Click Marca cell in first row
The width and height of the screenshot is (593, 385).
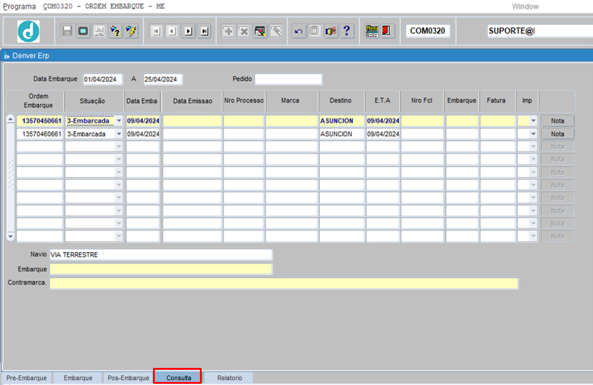coord(291,121)
